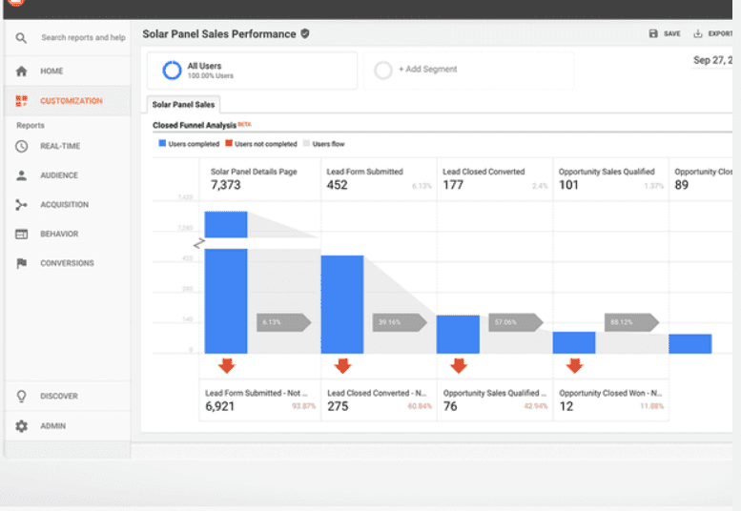Open the All Users segment box

[252, 71]
